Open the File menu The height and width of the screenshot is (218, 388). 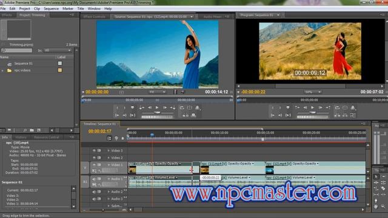[3, 8]
